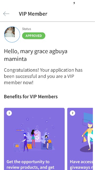
Task: Tap the Hello mary grace greeting text
Action: (x=36, y=55)
